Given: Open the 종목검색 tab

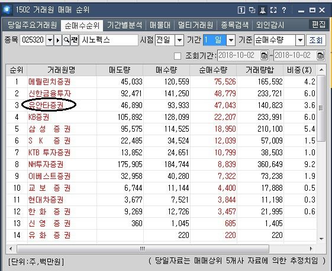Looking at the screenshot, I should point(234,25).
